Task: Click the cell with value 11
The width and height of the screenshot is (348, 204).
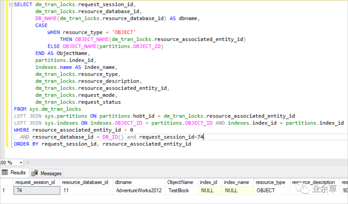Action: pyautogui.click(x=87, y=190)
